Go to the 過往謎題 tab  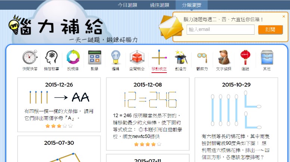159,5
